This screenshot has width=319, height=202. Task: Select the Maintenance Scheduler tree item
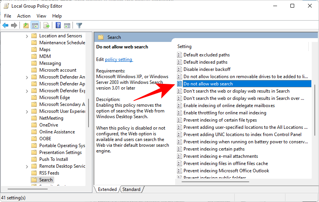pyautogui.click(x=62, y=42)
